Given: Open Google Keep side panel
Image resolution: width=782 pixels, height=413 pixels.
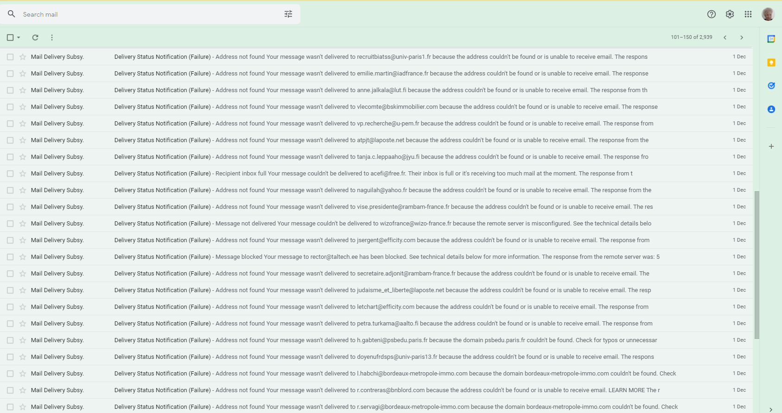Looking at the screenshot, I should (771, 63).
